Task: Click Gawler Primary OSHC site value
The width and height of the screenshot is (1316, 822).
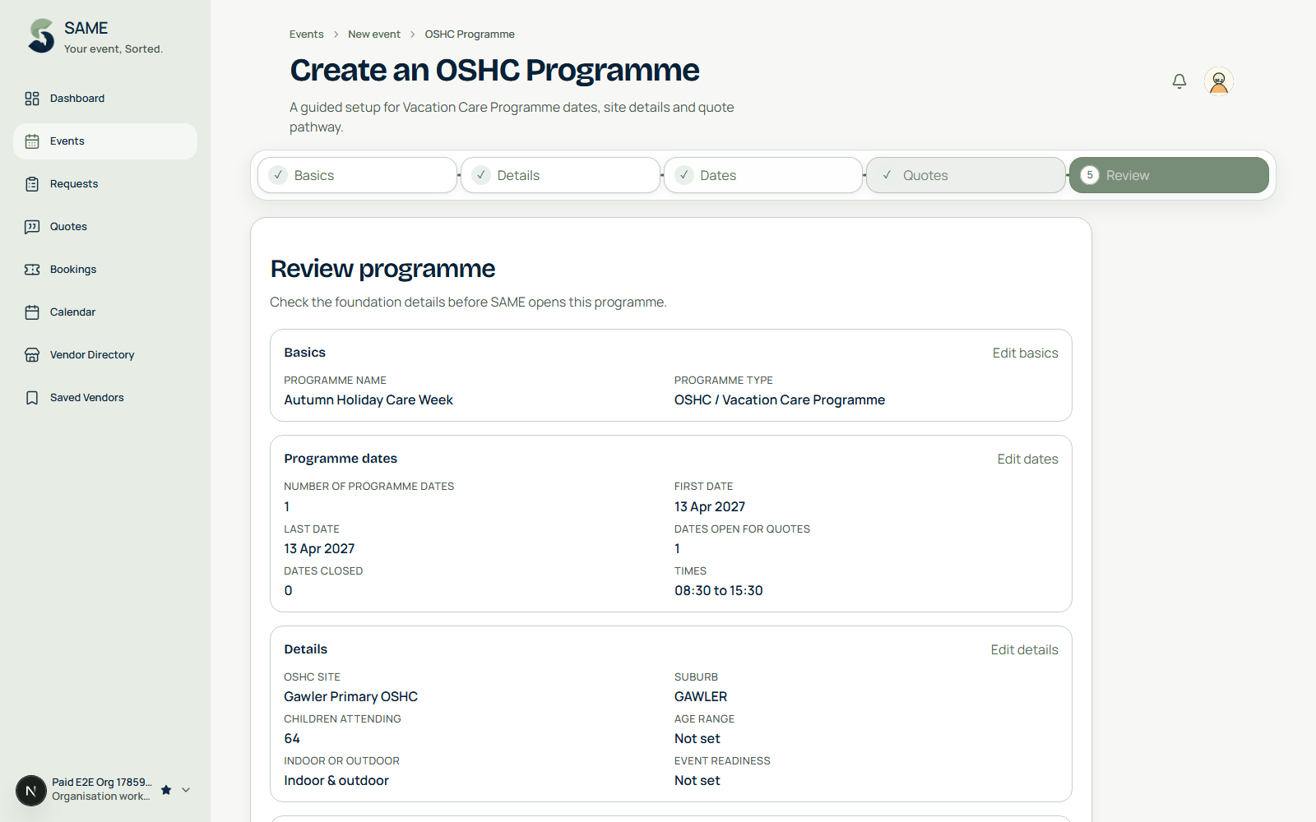Action: 351,697
